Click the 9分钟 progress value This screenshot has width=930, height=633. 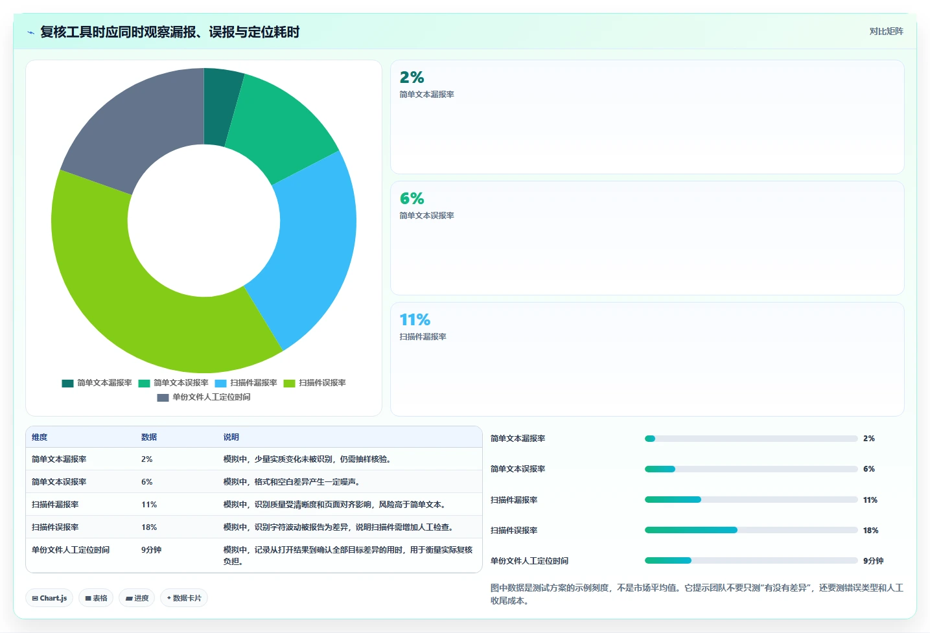pyautogui.click(x=874, y=561)
